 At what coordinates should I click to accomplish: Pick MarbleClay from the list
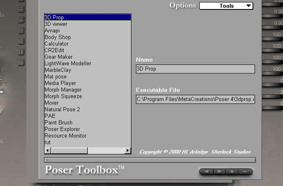[x=87, y=70]
